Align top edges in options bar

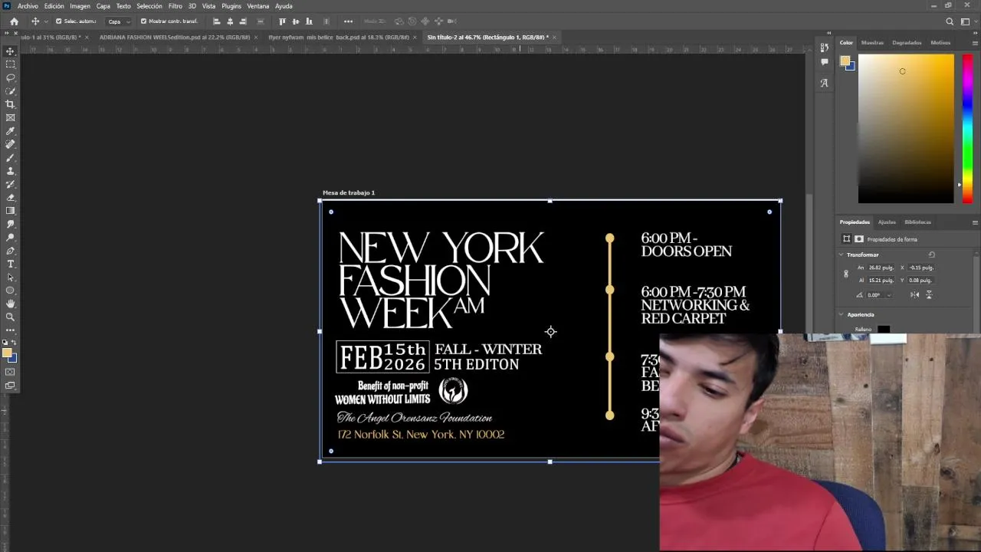coord(282,21)
